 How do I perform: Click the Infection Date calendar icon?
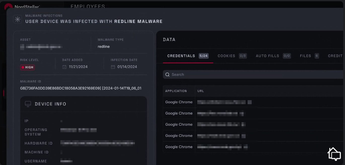click(113, 67)
